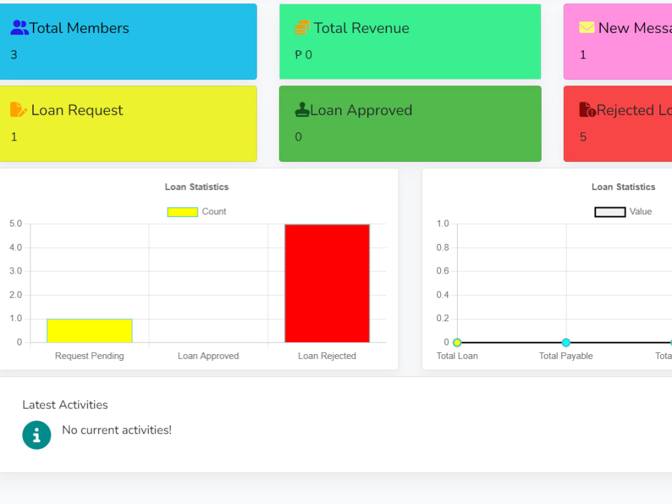
Task: Click the New Messages envelope icon
Action: click(x=587, y=28)
